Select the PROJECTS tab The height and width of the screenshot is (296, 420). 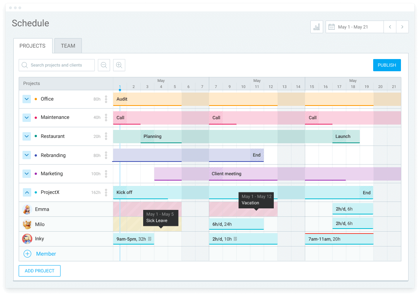point(33,46)
